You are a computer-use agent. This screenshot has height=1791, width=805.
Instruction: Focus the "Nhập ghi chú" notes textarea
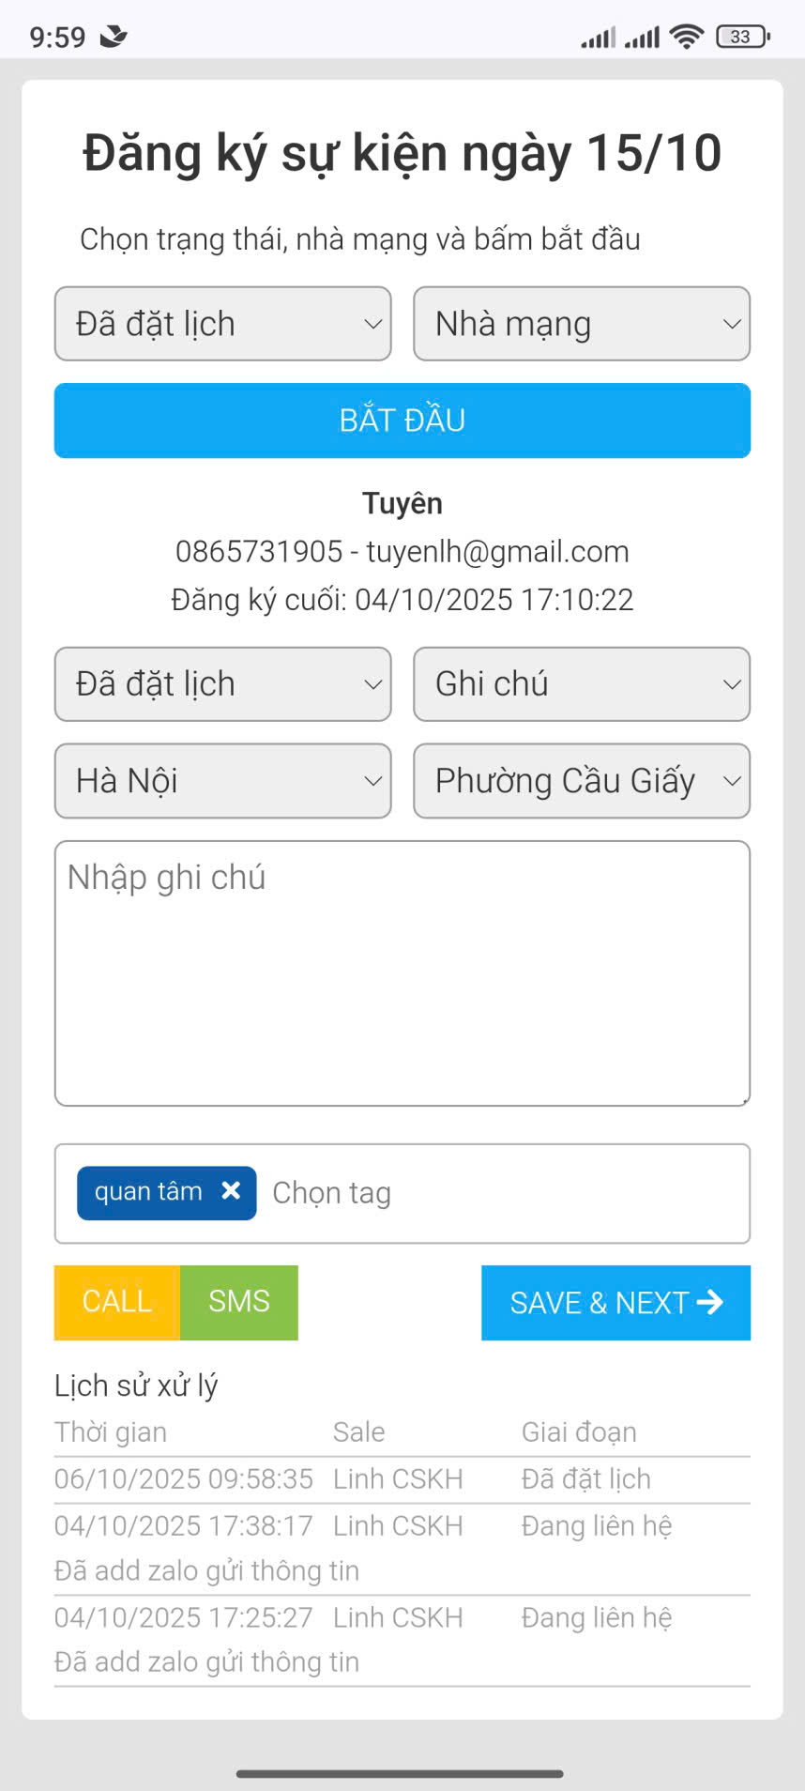pyautogui.click(x=402, y=973)
